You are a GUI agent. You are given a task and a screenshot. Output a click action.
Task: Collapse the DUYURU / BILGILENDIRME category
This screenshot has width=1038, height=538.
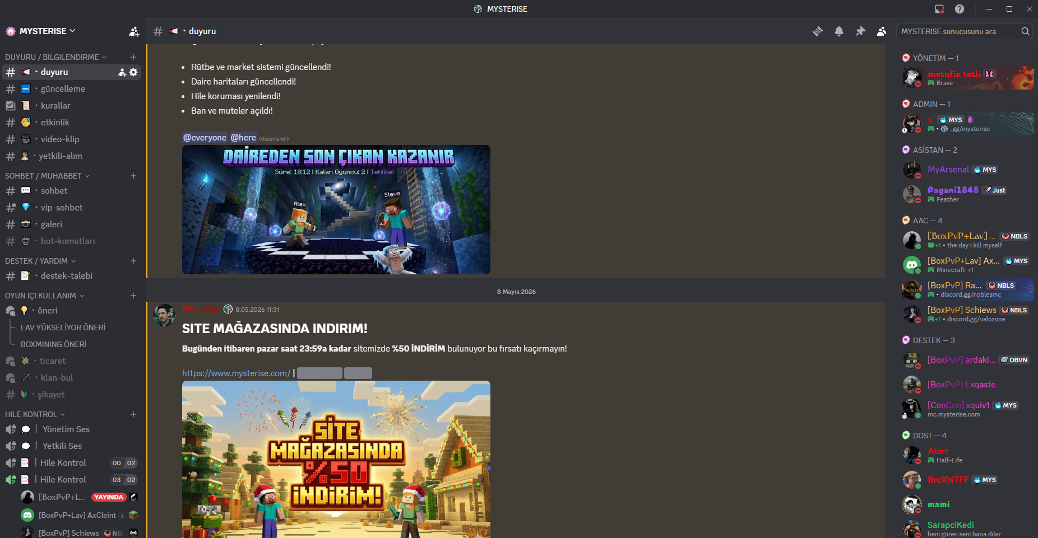55,57
